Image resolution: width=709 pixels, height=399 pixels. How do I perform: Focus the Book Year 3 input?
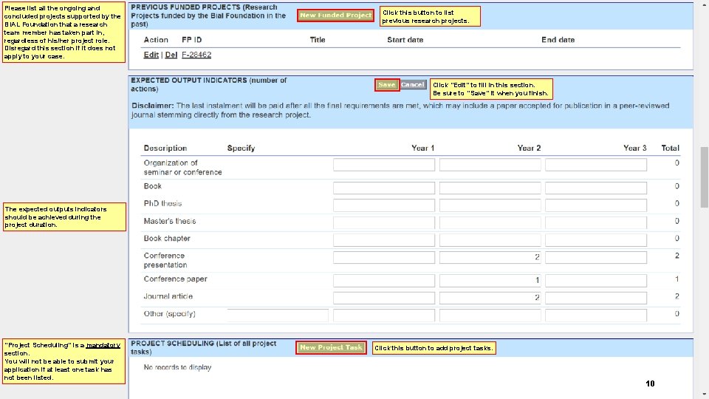pos(596,188)
